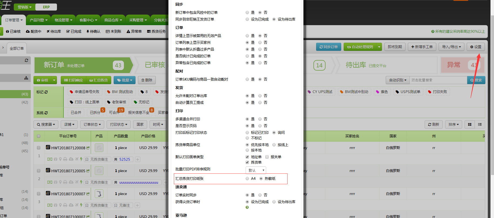Switch to list view layout icon
This screenshot has height=218, width=494.
point(480,124)
